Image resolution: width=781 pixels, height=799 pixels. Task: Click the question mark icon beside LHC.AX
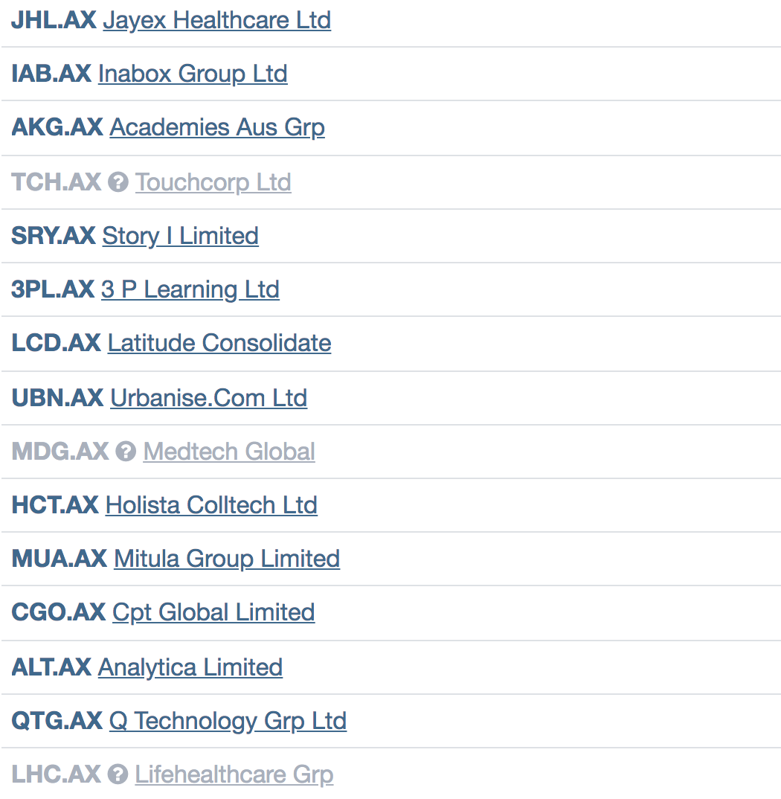[x=118, y=774]
